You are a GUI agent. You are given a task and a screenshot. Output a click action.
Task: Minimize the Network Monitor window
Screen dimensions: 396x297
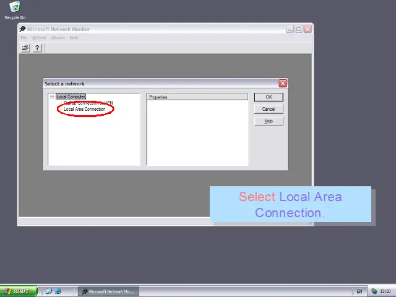tap(290, 29)
